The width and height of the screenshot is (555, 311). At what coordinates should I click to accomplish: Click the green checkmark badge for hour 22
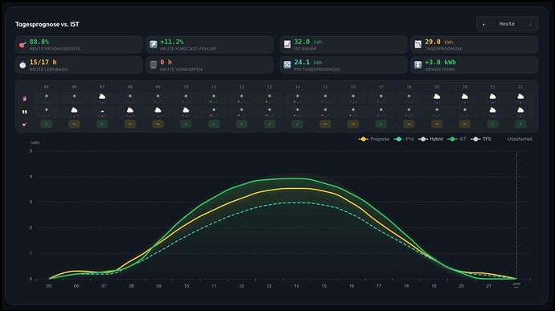(520, 125)
